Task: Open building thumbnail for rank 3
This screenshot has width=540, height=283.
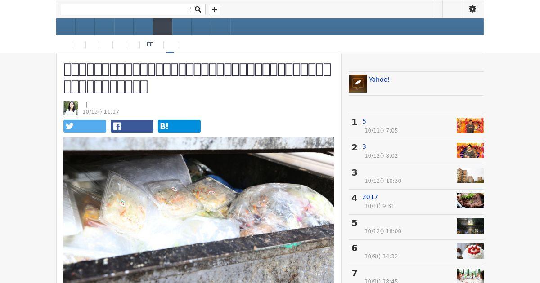Action: click(470, 176)
